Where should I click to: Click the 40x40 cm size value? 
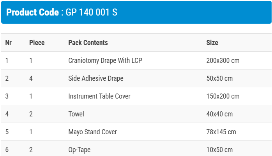click(219, 114)
